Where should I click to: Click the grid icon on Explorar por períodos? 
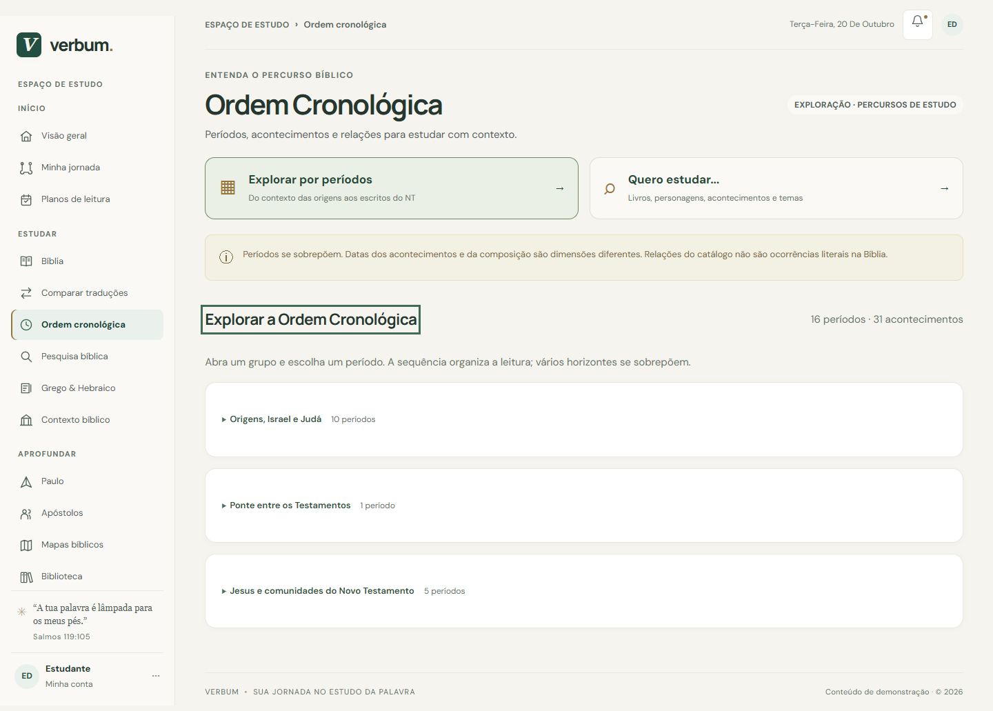(x=228, y=188)
